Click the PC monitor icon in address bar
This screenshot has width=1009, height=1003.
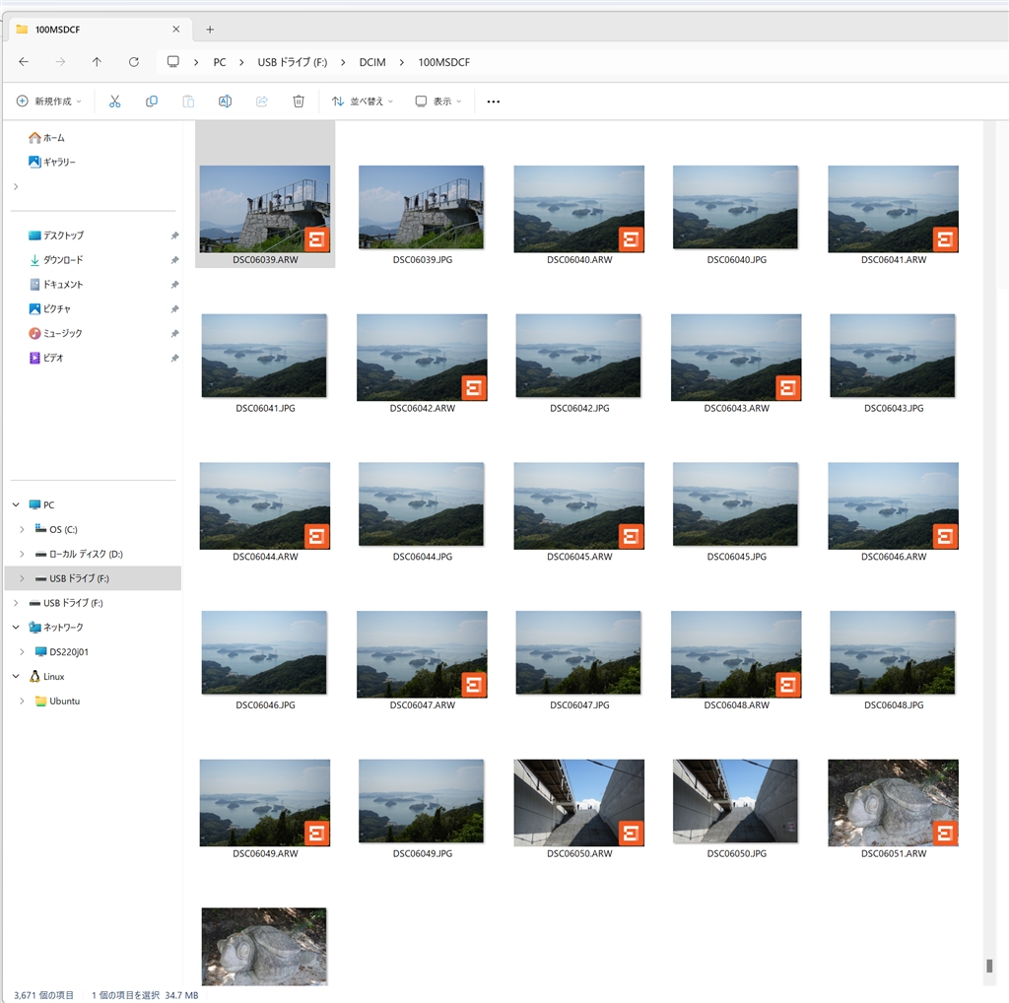click(x=173, y=62)
